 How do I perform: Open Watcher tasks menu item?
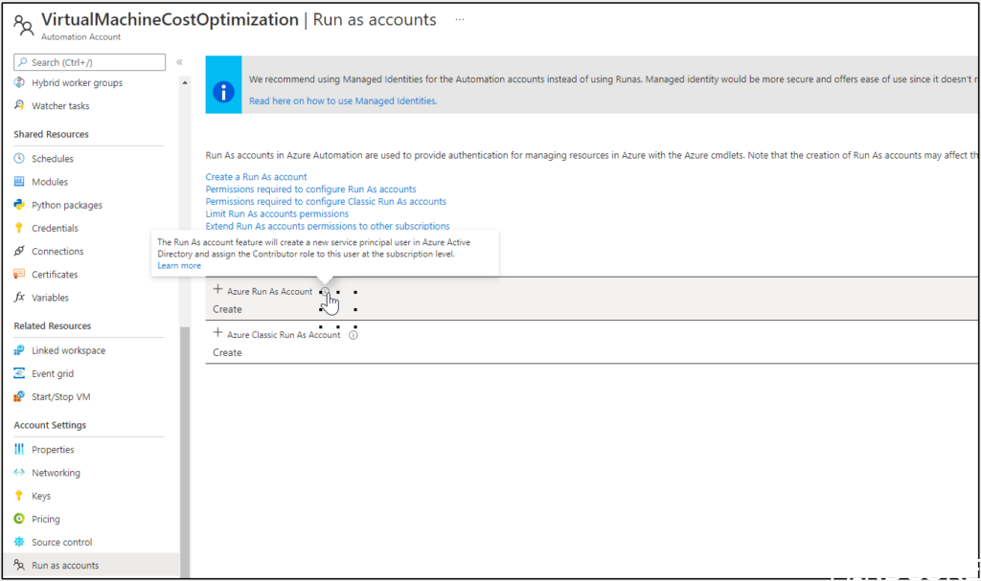tap(60, 105)
